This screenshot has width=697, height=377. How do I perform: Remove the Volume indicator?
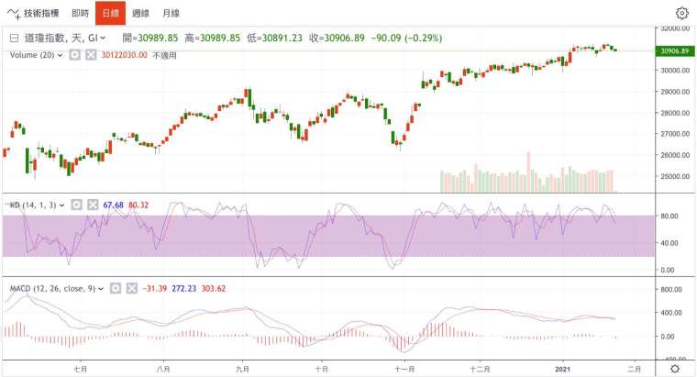(91, 55)
